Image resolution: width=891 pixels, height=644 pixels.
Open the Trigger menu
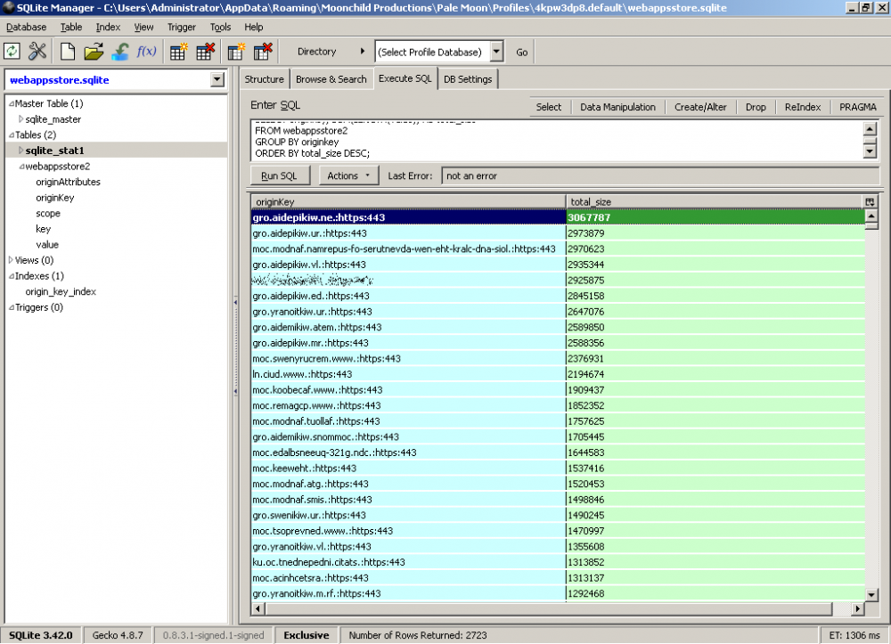(182, 28)
